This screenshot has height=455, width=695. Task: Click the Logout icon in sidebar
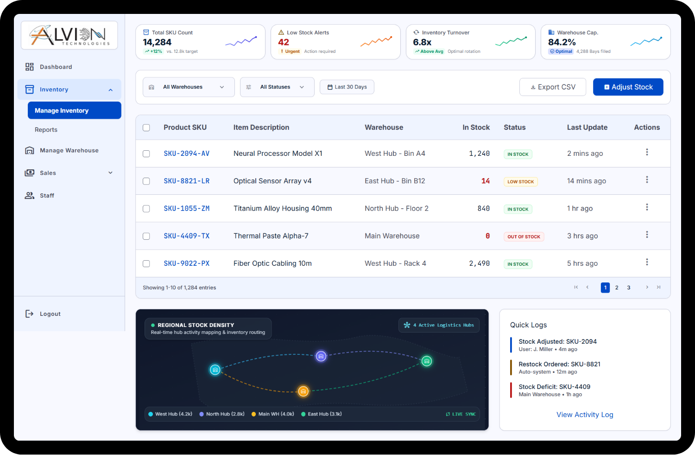29,314
